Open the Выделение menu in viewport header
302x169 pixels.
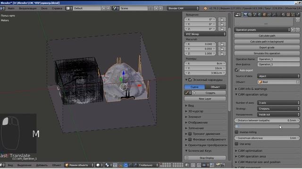(x=24, y=165)
